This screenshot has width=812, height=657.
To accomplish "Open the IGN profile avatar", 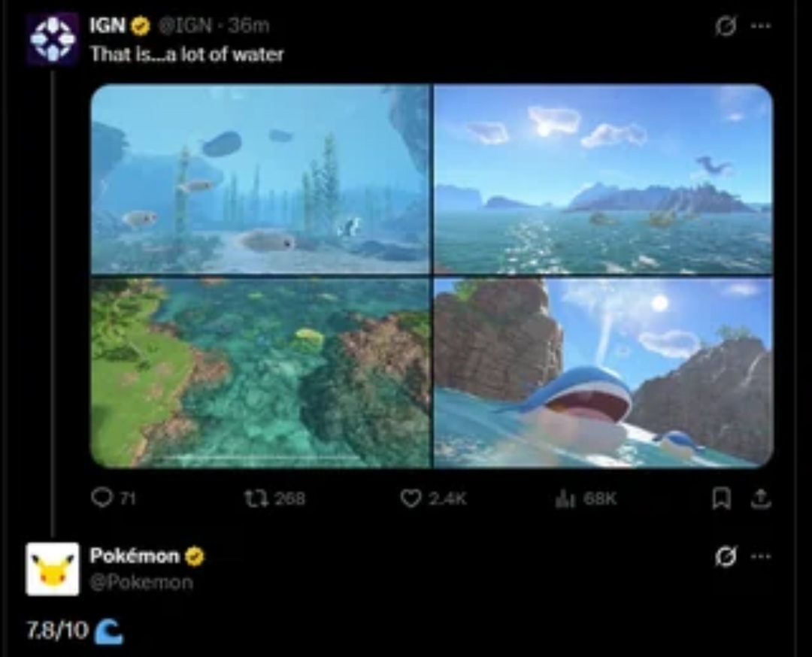I will click(52, 39).
